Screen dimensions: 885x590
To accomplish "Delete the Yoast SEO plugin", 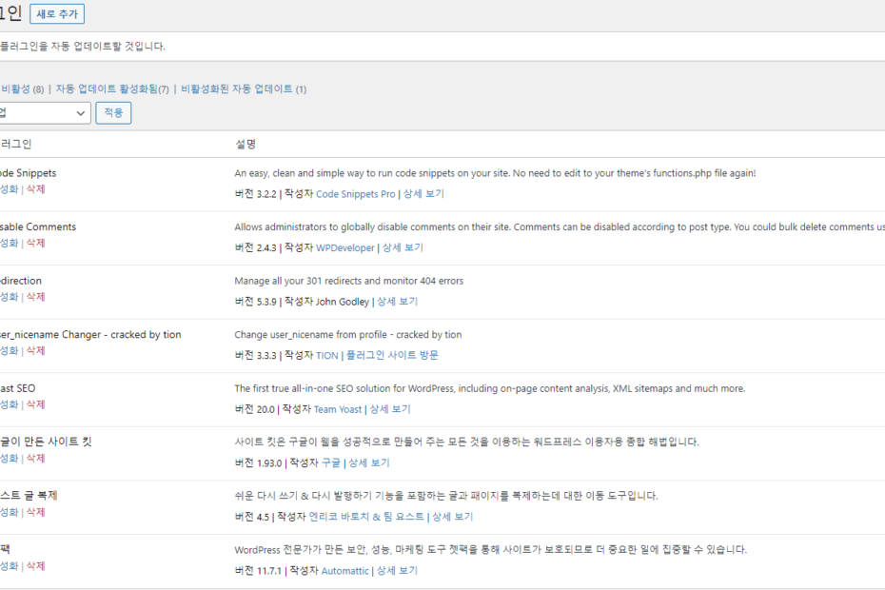I will 35,404.
